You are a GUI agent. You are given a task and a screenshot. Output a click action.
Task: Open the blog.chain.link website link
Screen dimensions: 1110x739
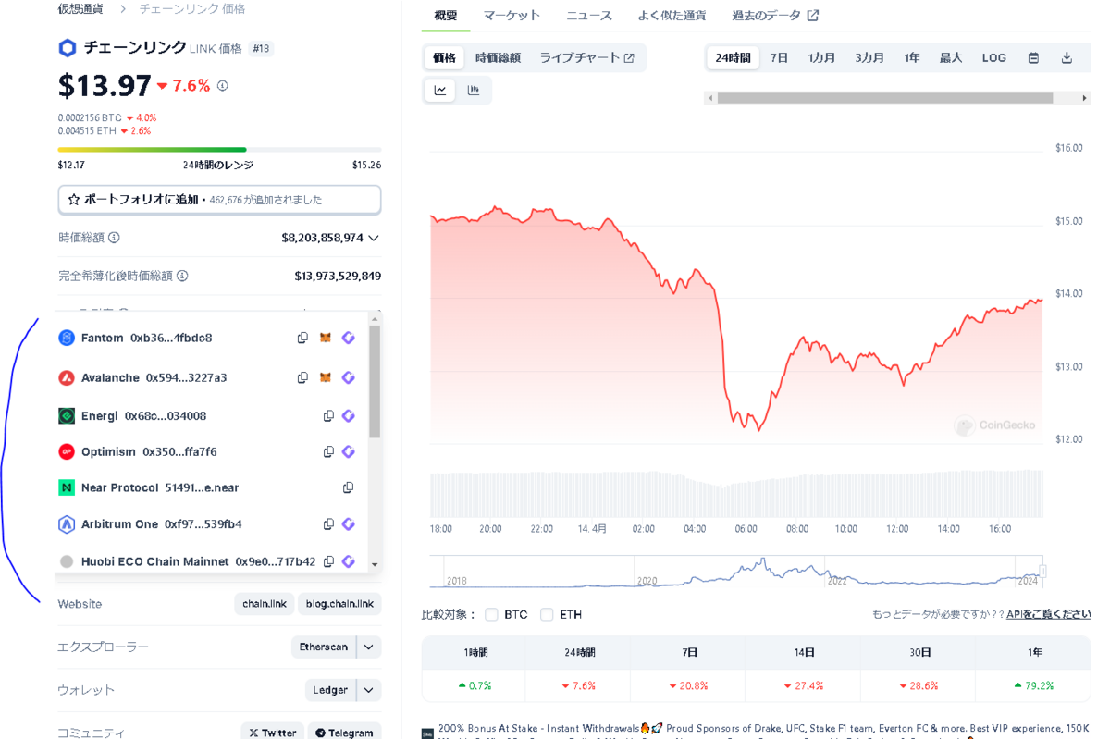[x=339, y=604]
